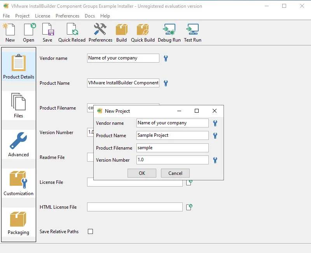This screenshot has height=253, width=311.
Task: Open the Advanced sidebar section
Action: [18, 144]
